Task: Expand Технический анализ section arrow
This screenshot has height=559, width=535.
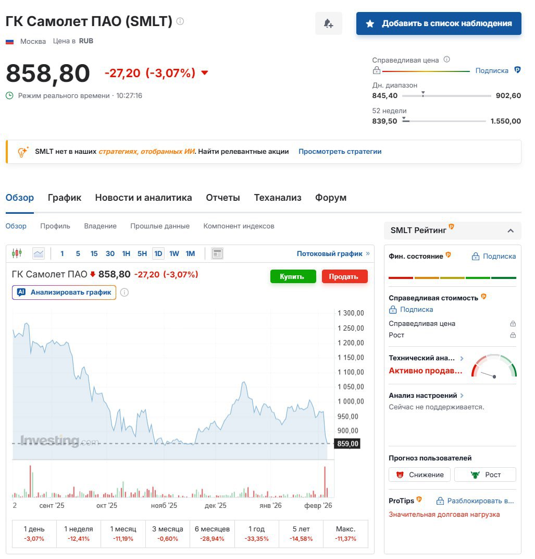Action: (462, 358)
